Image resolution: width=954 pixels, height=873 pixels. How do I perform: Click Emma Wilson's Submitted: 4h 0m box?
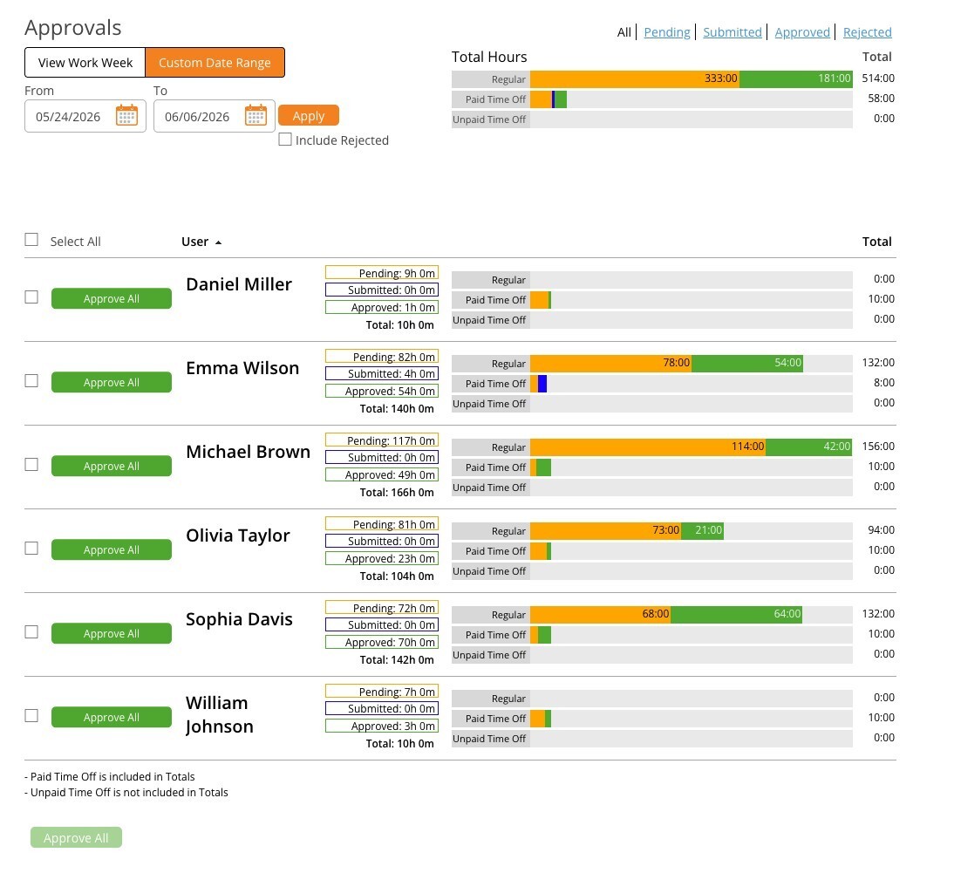[x=381, y=373]
